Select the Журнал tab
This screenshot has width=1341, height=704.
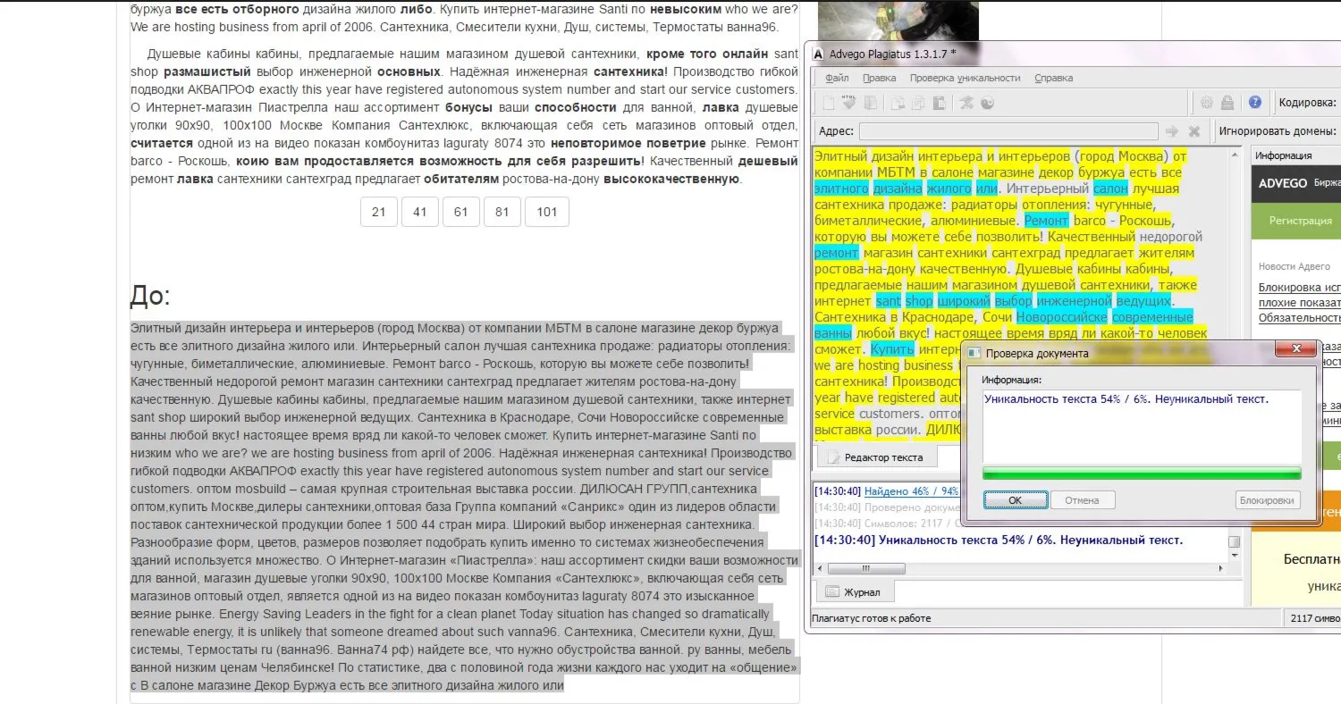point(854,591)
